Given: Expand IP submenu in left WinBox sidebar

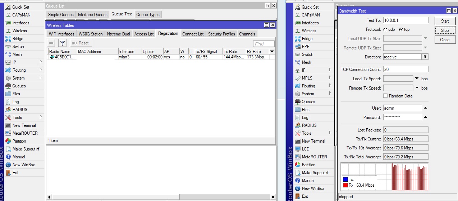Looking at the screenshot, I should 40,62.
